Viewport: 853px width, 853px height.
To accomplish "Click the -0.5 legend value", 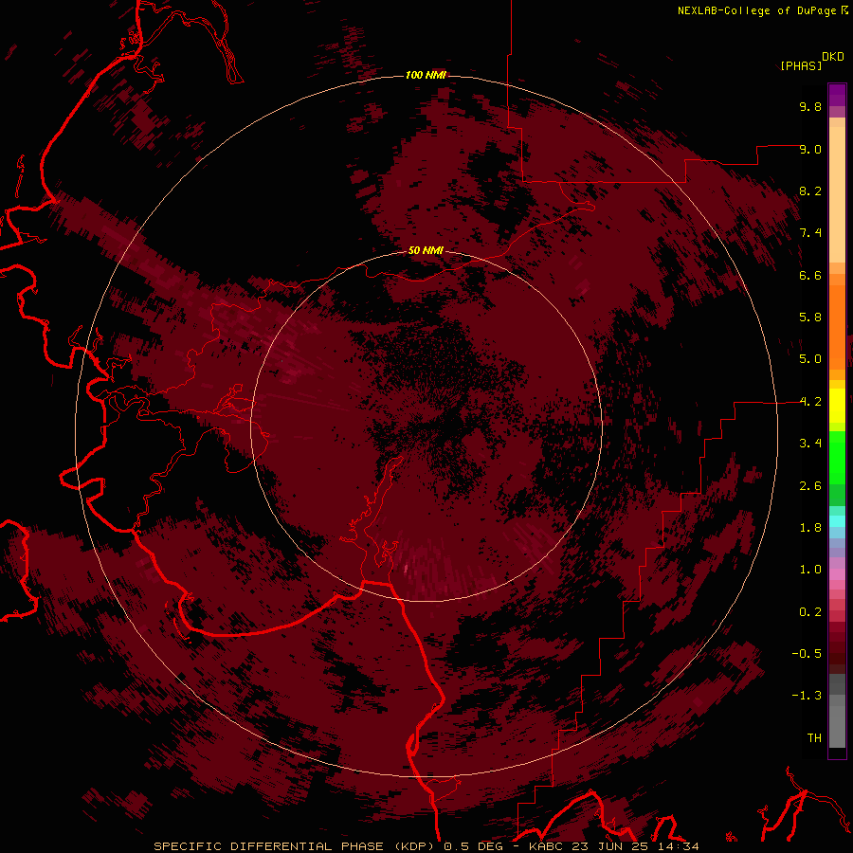I will (x=807, y=654).
